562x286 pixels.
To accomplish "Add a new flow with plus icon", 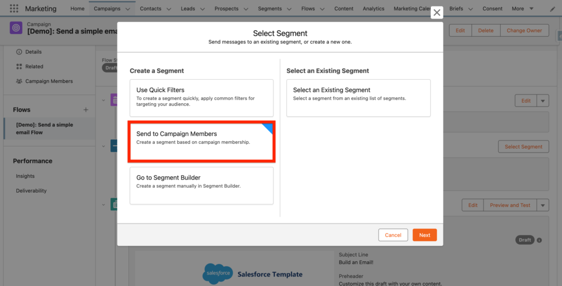I will (86, 110).
